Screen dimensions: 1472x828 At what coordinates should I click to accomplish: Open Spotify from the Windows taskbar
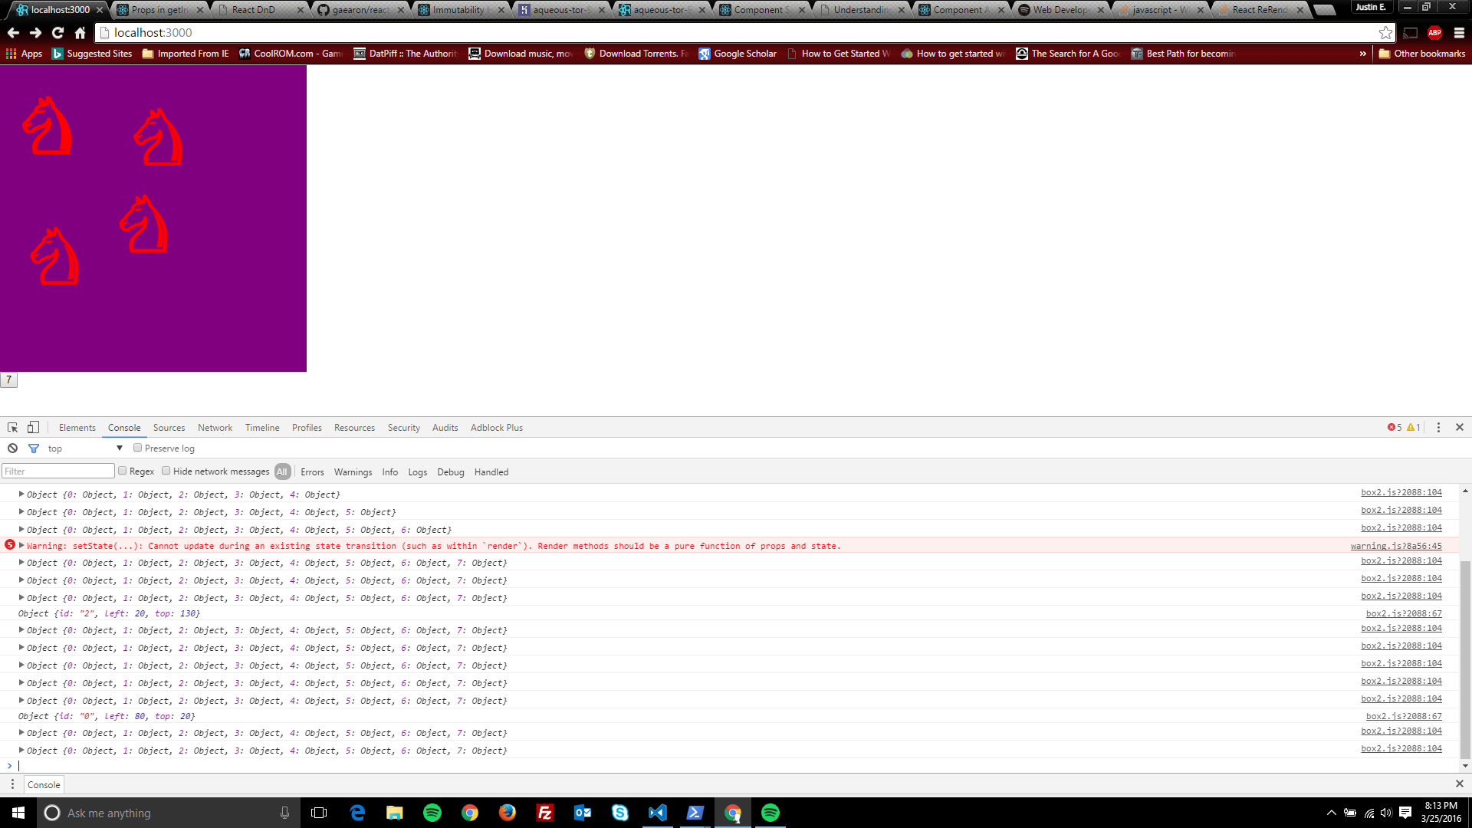point(432,813)
